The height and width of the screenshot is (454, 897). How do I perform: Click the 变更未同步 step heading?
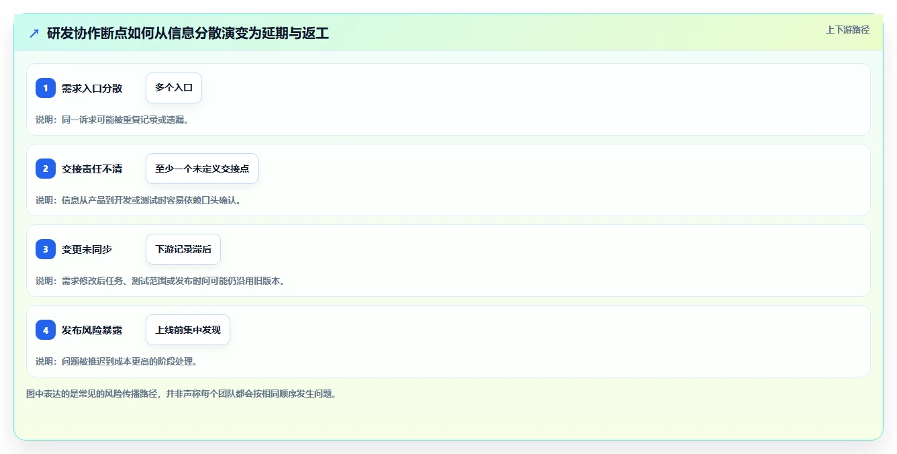[87, 249]
